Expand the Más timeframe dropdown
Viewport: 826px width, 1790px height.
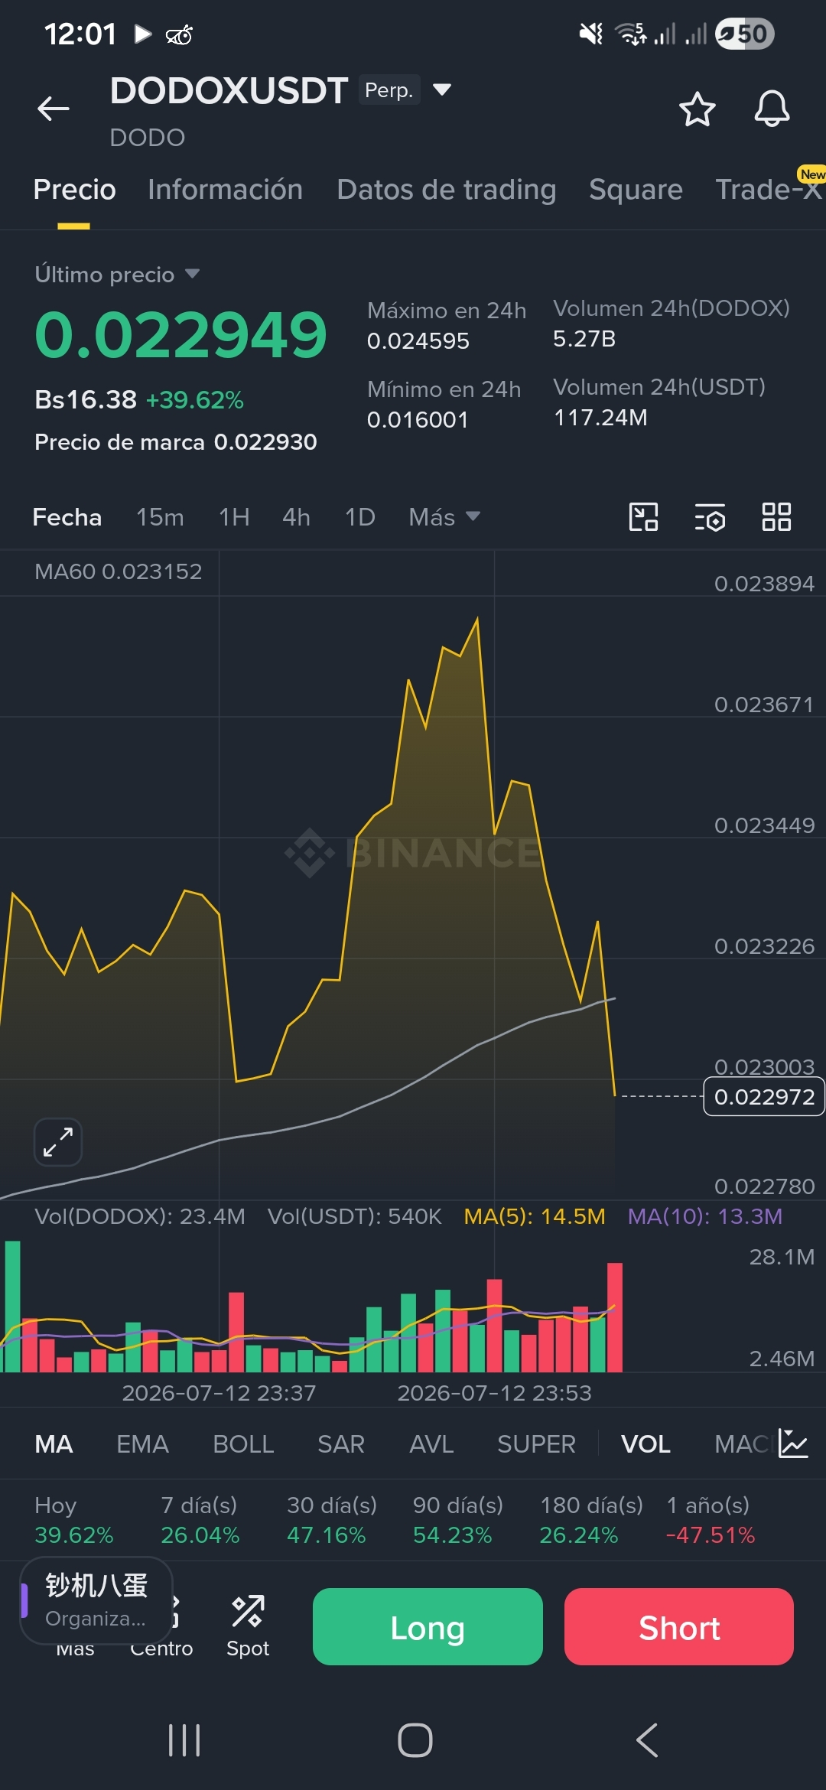444,517
